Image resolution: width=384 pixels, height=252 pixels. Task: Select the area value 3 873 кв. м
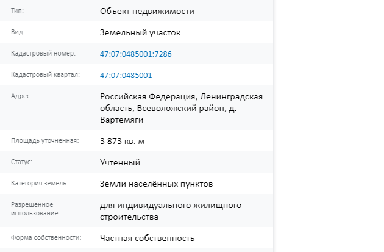(x=122, y=141)
